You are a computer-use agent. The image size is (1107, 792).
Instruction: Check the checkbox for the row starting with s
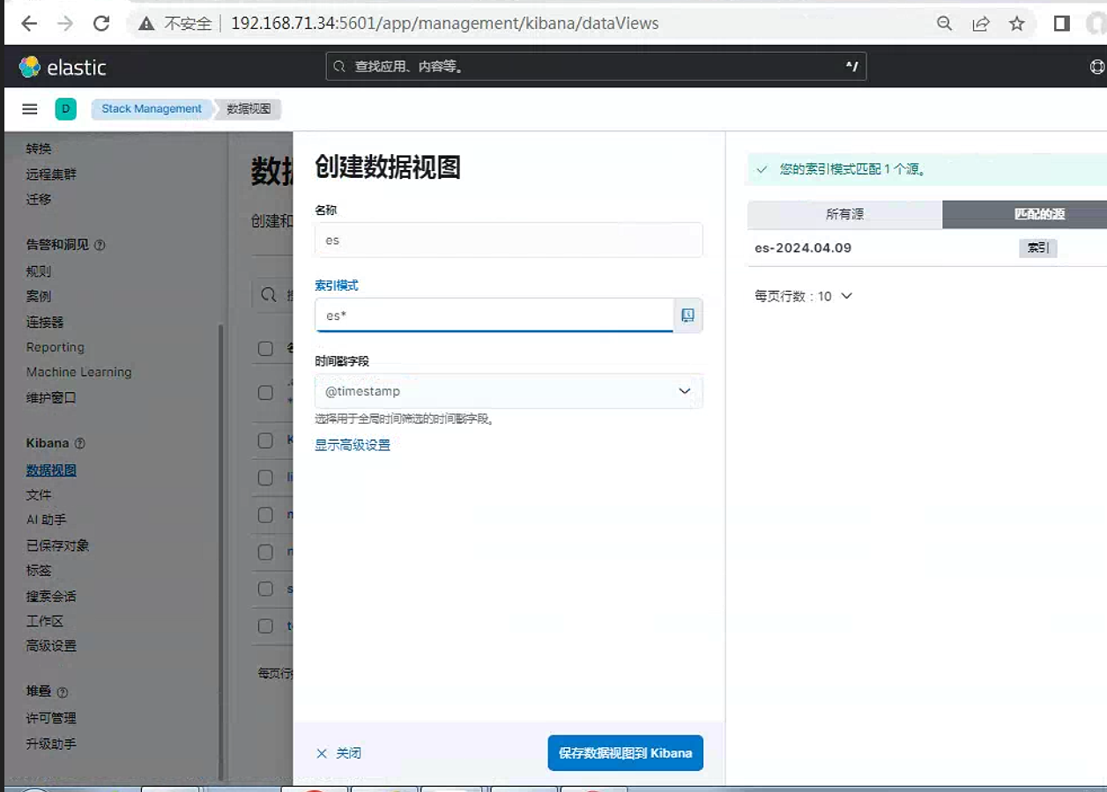265,588
